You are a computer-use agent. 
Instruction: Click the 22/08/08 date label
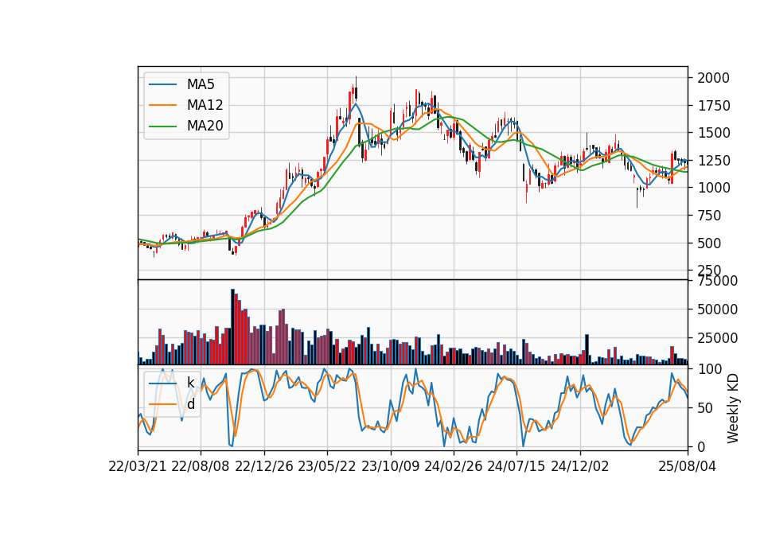(x=201, y=466)
